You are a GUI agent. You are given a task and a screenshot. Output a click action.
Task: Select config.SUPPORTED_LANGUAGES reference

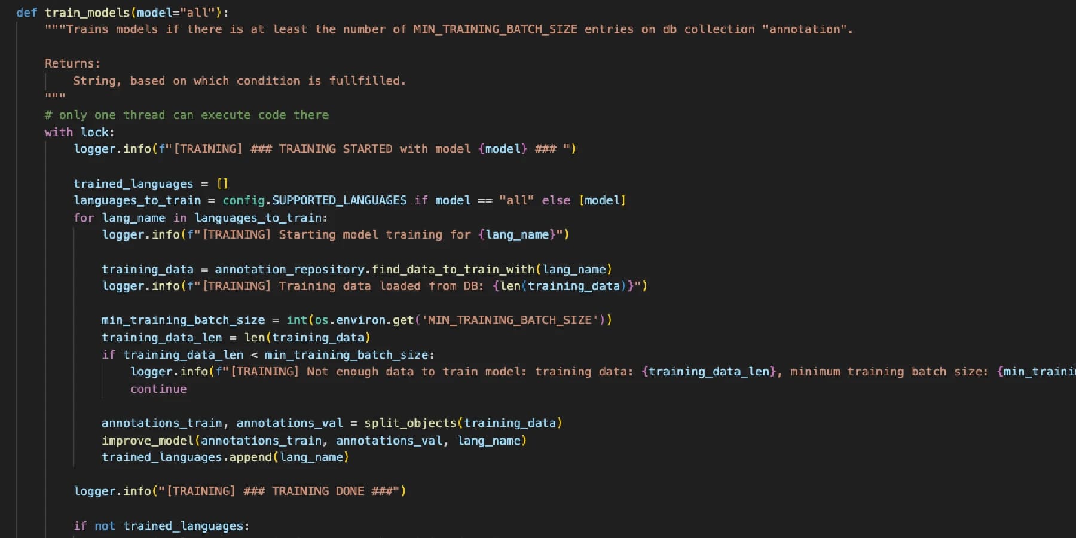(316, 200)
